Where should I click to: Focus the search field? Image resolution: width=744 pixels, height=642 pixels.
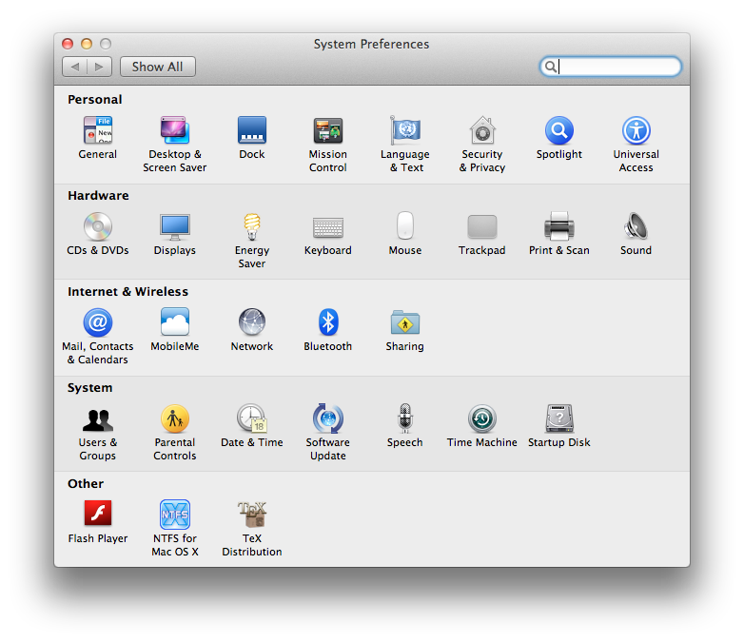coord(610,67)
